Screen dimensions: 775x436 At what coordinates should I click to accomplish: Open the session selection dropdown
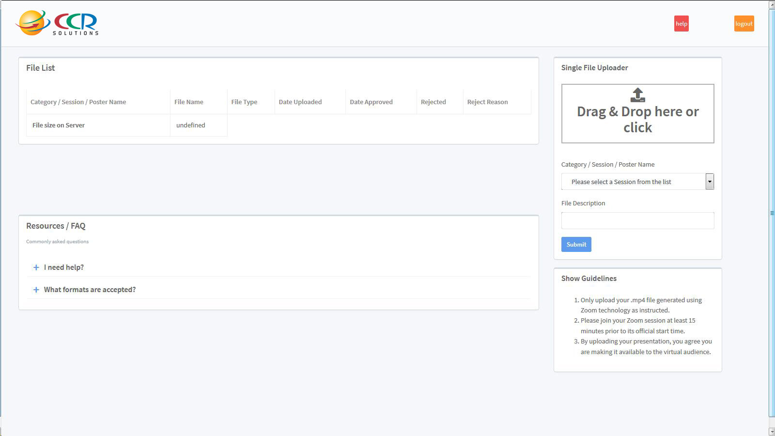coord(637,182)
